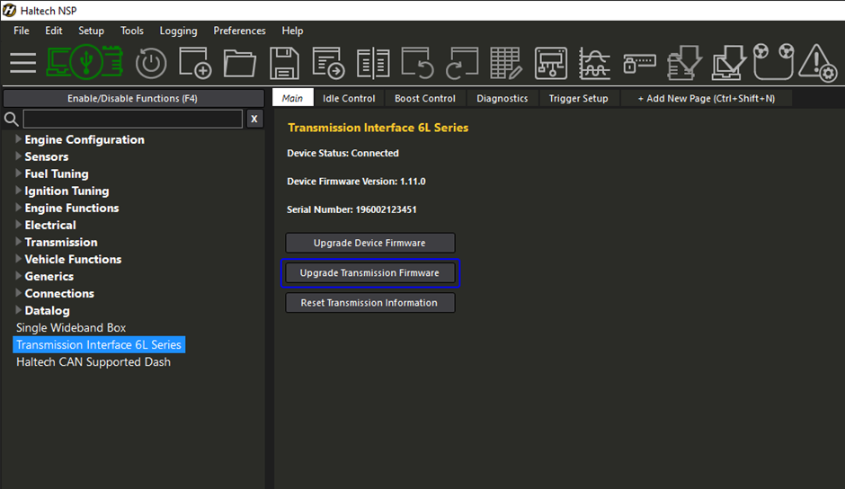The width and height of the screenshot is (845, 489).
Task: Save using the floppy disk icon
Action: 284,63
